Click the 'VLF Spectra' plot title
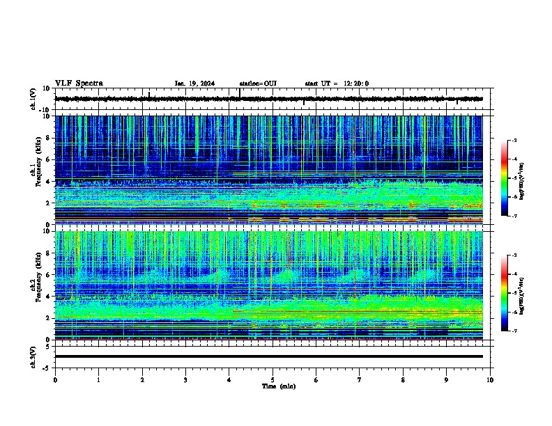The width and height of the screenshot is (552, 426). (x=79, y=83)
